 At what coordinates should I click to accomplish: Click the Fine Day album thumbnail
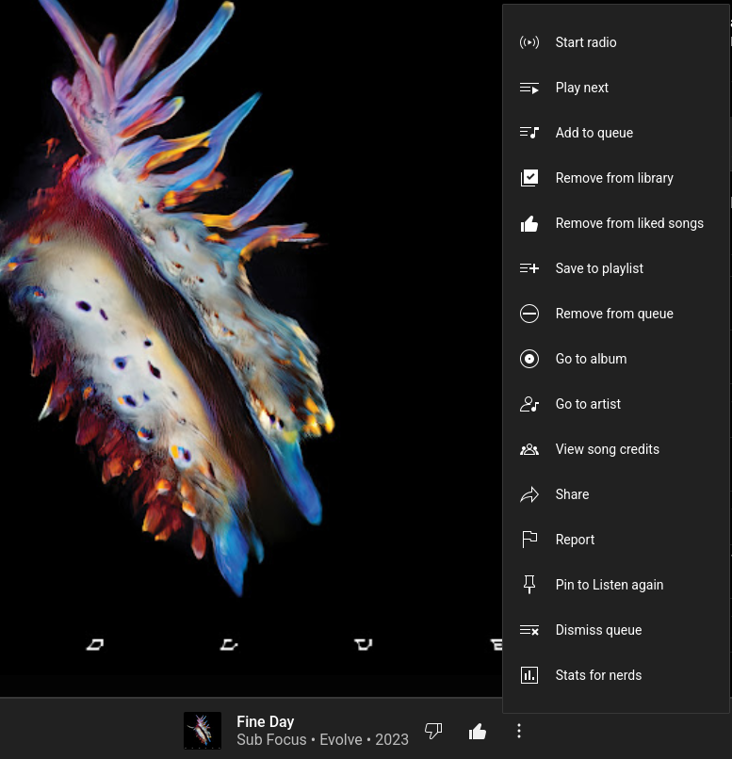click(x=203, y=731)
